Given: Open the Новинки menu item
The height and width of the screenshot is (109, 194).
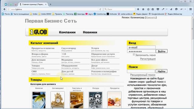Looking at the screenshot, I should point(90,32).
